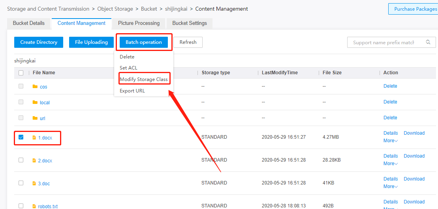The width and height of the screenshot is (438, 209).
Task: Open the 2.docx file name link
Action: point(45,161)
